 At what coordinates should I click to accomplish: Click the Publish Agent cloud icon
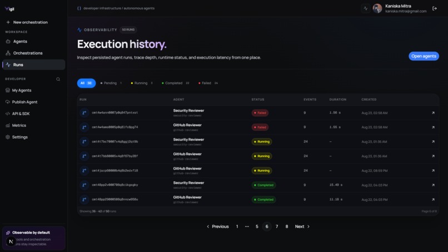(x=8, y=102)
